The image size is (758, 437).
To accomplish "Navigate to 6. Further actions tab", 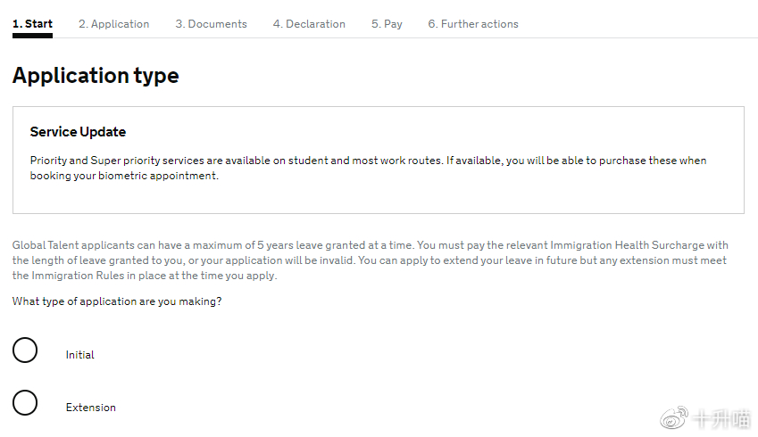I will click(x=472, y=24).
